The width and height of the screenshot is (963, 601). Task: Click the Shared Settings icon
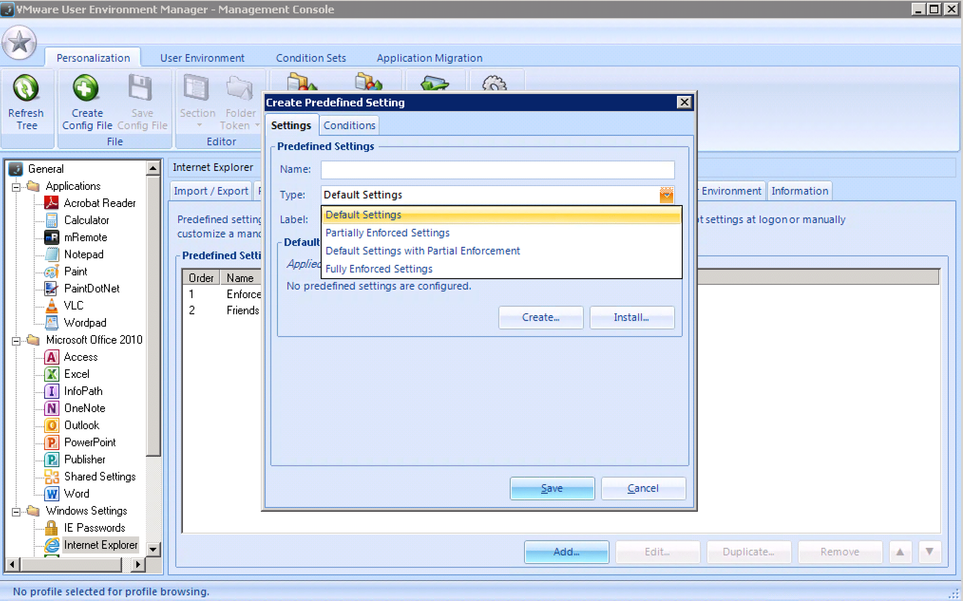coord(51,477)
